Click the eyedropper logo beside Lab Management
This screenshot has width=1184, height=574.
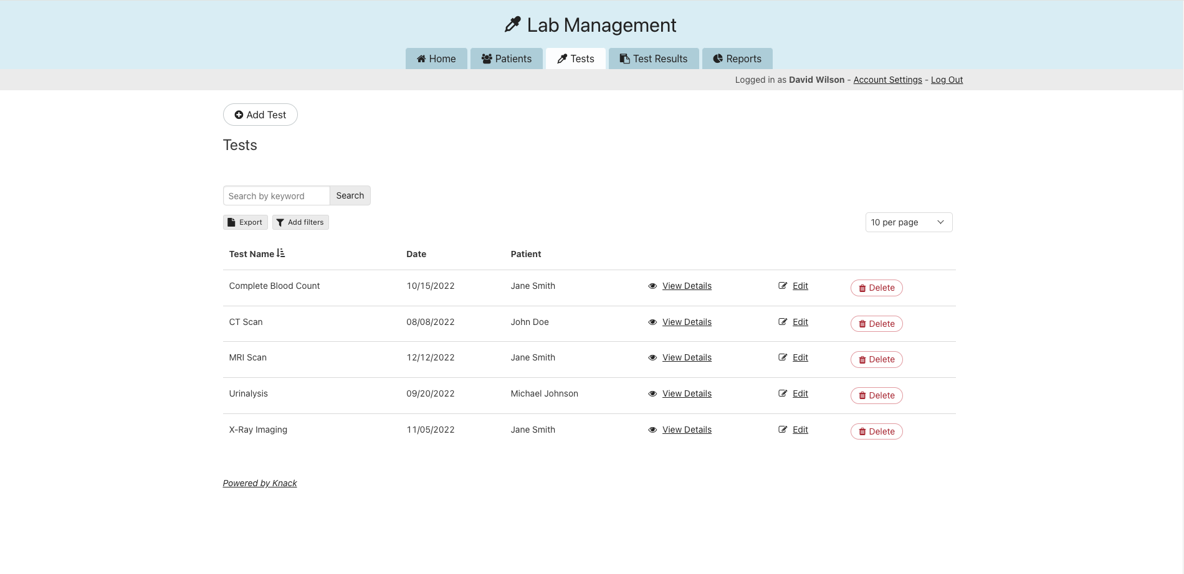(512, 25)
